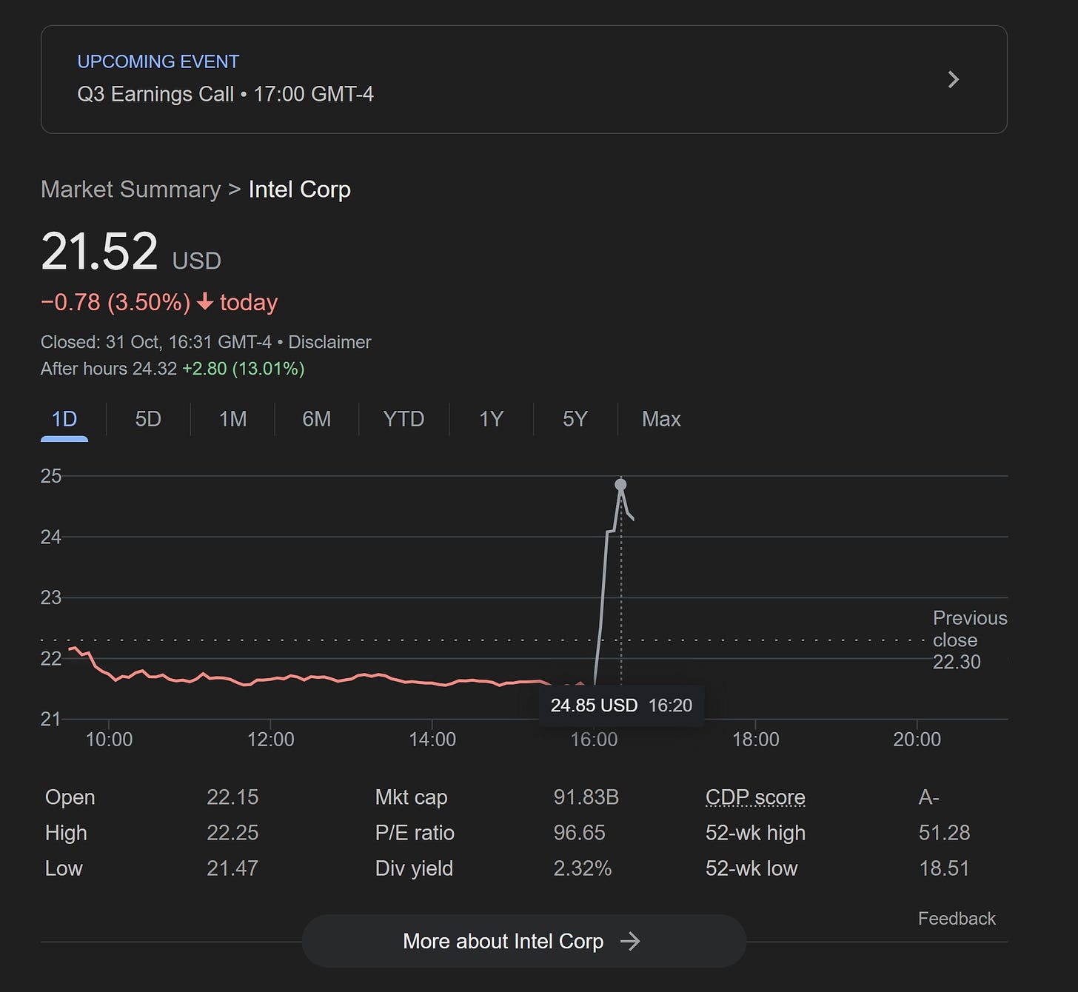Click the 52-wk high label
The image size is (1078, 992).
point(755,833)
